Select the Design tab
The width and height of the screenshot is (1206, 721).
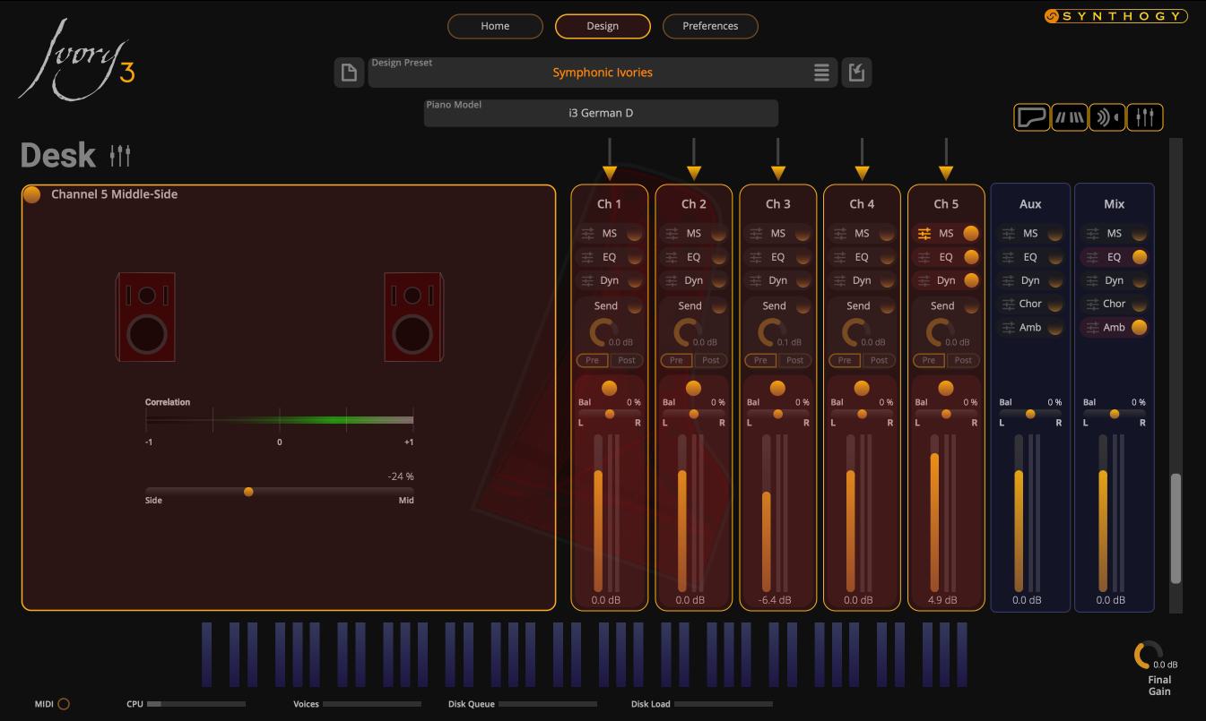pos(603,26)
